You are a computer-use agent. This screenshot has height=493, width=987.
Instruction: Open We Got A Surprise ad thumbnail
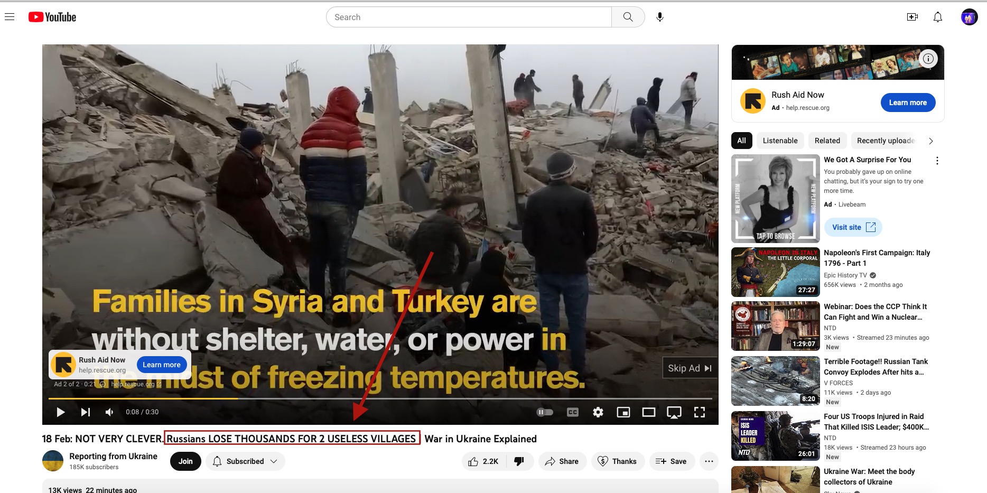pos(776,199)
